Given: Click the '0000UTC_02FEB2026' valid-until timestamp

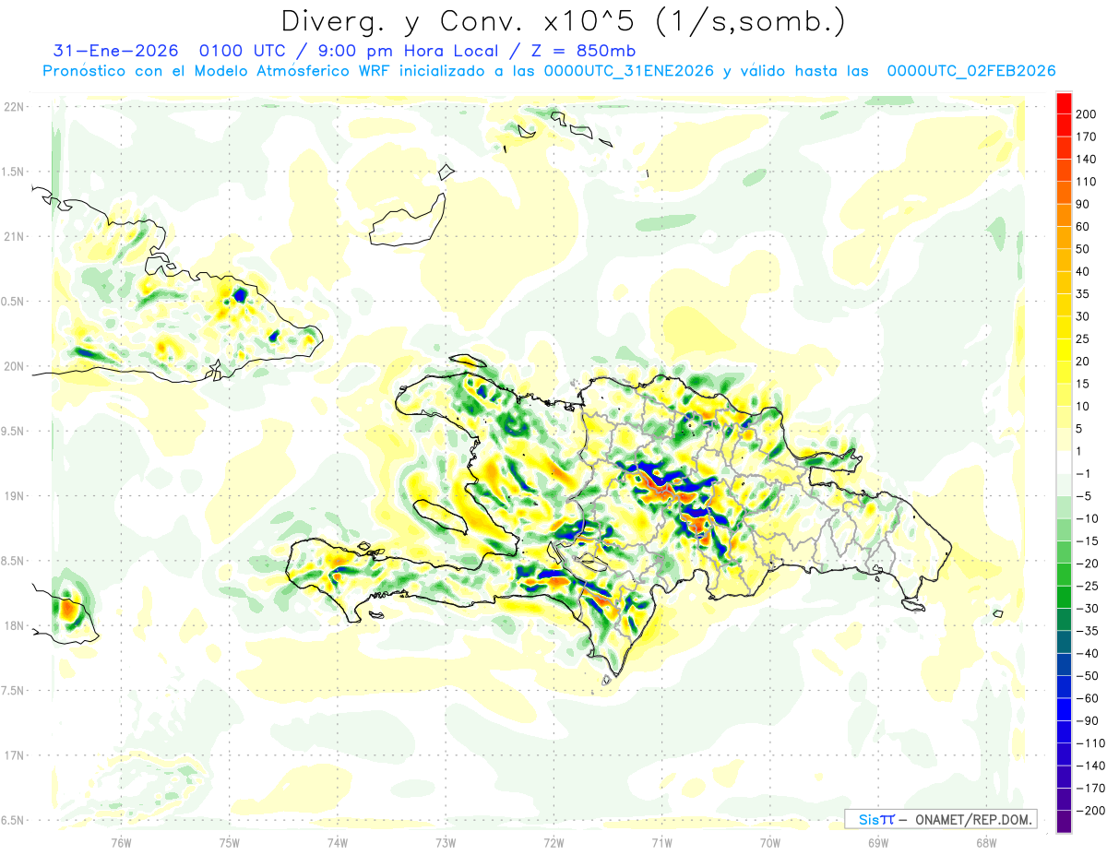Looking at the screenshot, I should 971,71.
